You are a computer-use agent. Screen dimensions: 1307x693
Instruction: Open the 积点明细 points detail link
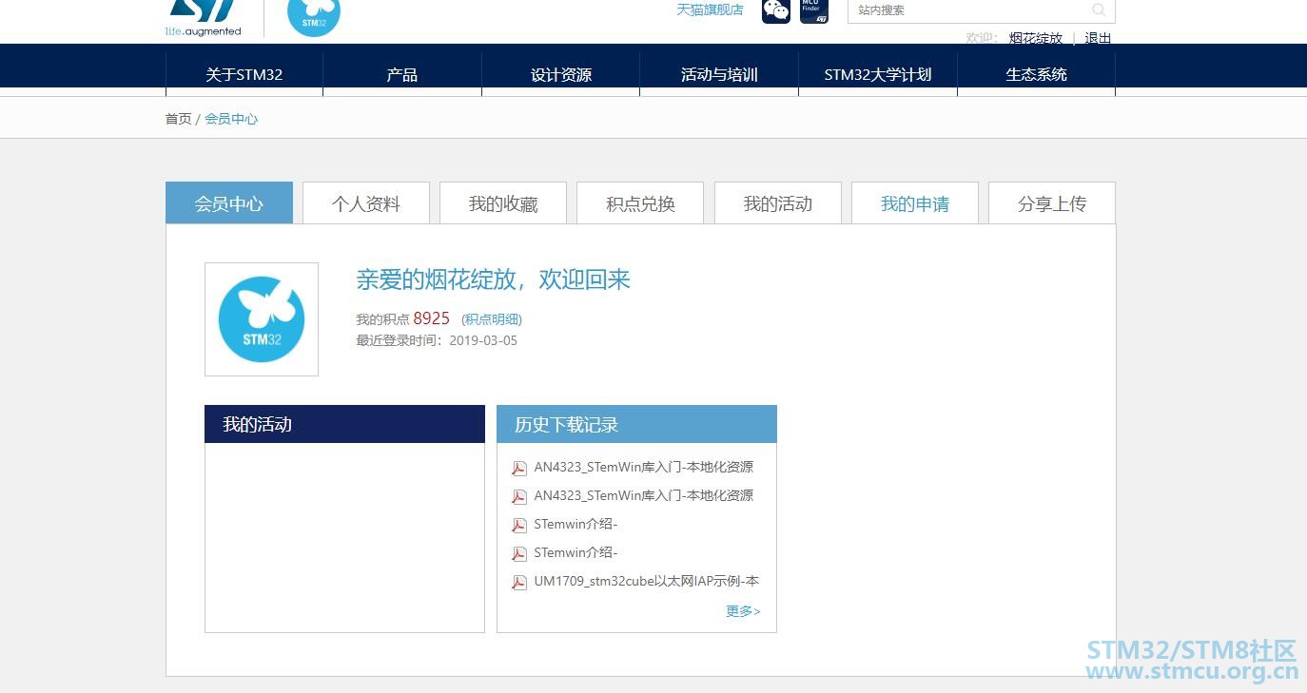[492, 319]
